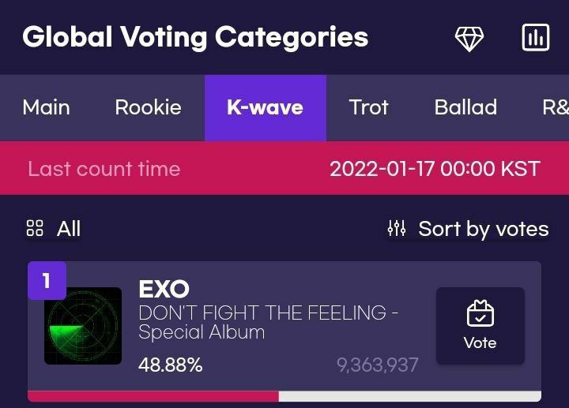Click the grid icon beside All
The image size is (569, 408).
click(x=35, y=228)
